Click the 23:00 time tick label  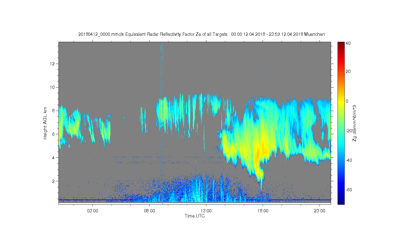pyautogui.click(x=320, y=211)
